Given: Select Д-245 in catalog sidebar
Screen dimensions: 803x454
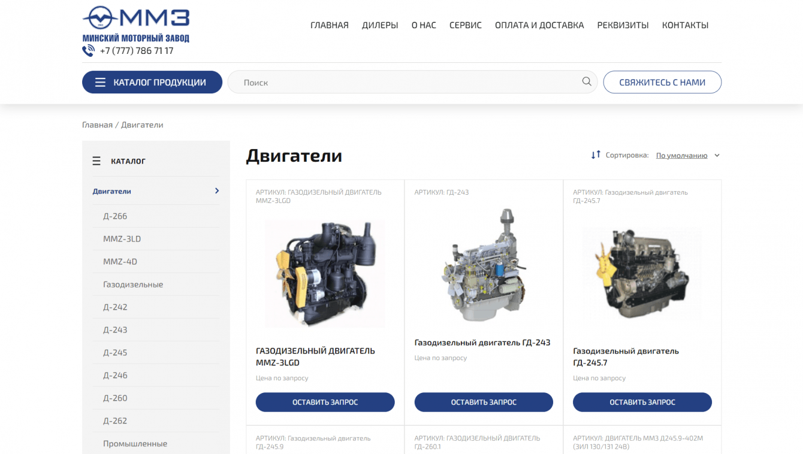Looking at the screenshot, I should [x=115, y=353].
